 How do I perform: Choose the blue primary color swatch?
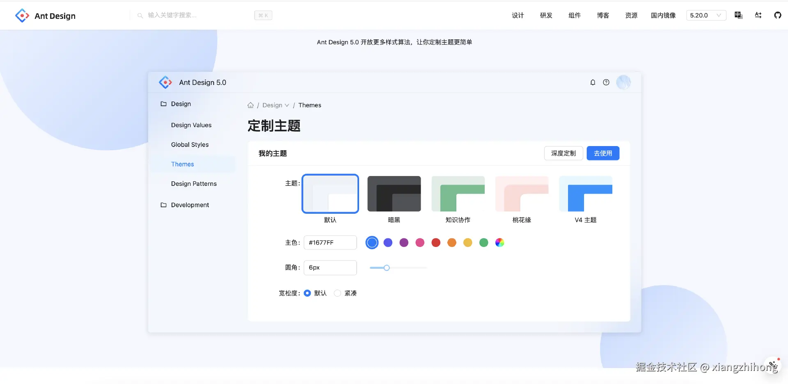[x=372, y=242]
